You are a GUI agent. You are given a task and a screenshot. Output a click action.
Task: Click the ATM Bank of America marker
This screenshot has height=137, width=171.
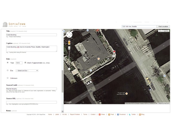(88, 30)
